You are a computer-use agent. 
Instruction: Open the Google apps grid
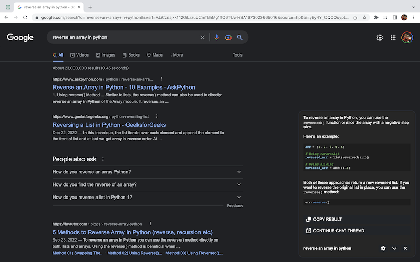pyautogui.click(x=393, y=38)
